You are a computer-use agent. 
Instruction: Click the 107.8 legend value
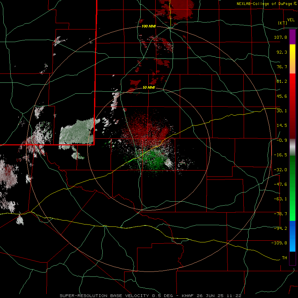(280, 37)
